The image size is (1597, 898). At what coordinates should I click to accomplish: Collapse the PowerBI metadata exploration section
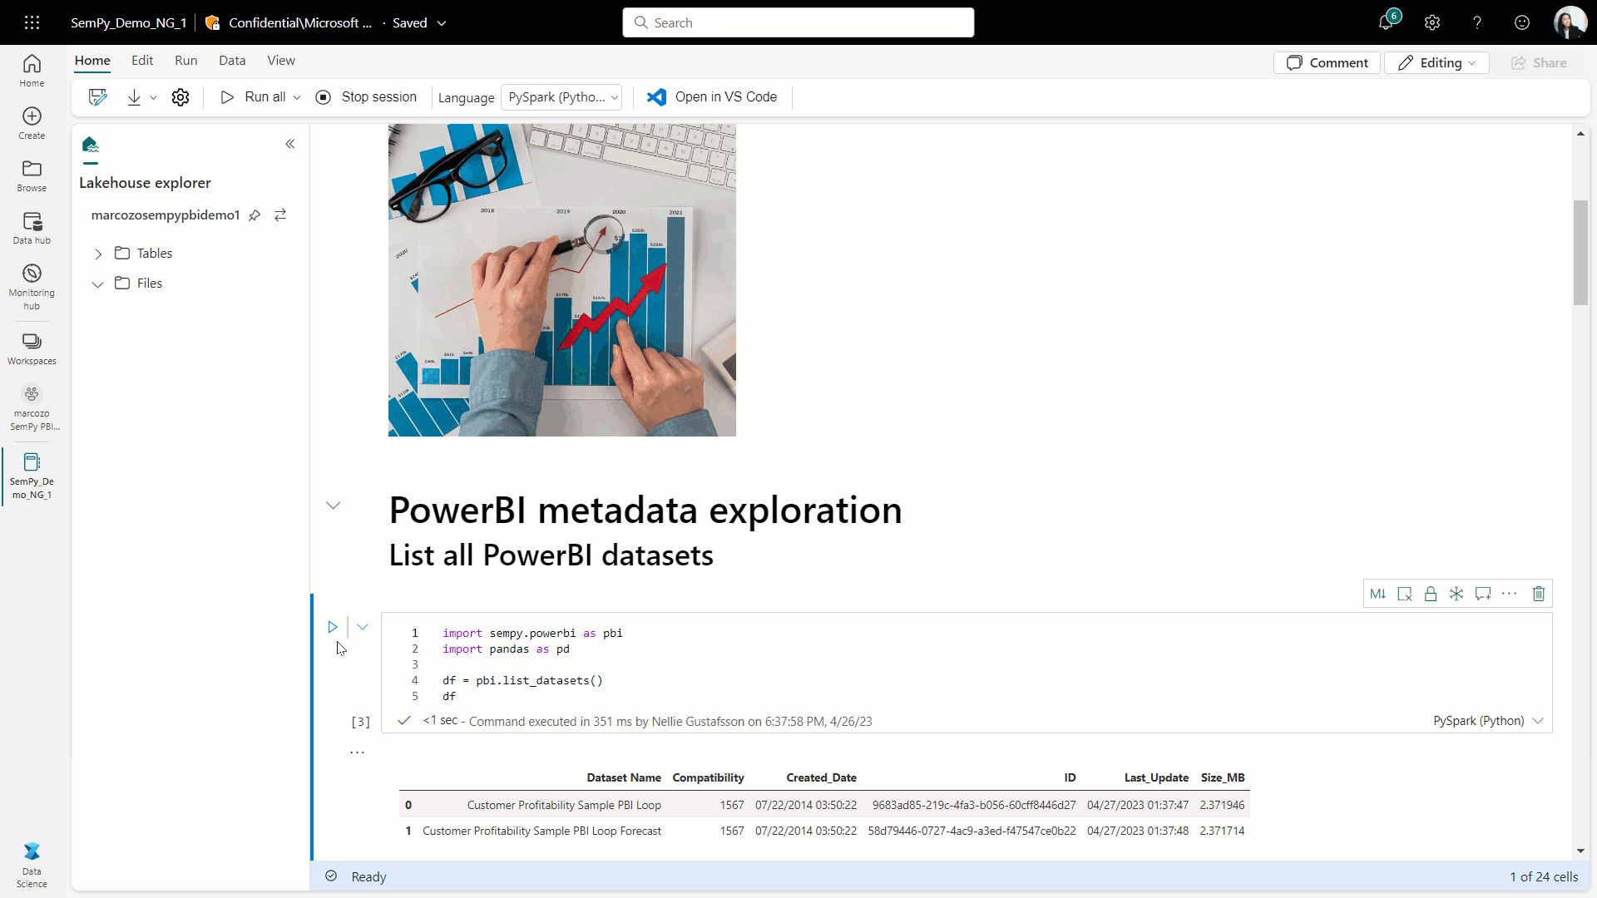click(334, 506)
